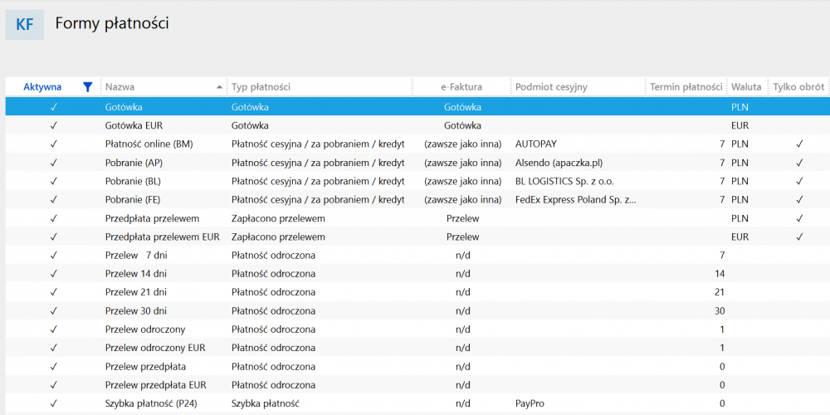The width and height of the screenshot is (830, 415).
Task: Toggle Tylko obrót checkmark for Przedpłata przelewem EUR
Action: point(799,237)
